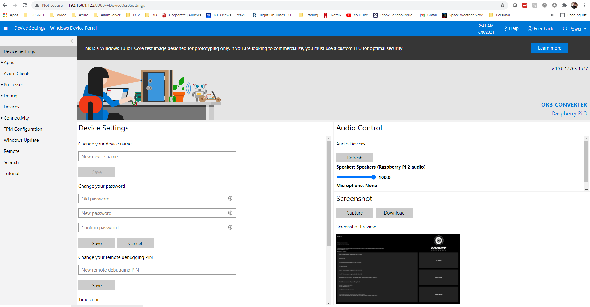Save the new password
590x307 pixels.
(x=97, y=243)
